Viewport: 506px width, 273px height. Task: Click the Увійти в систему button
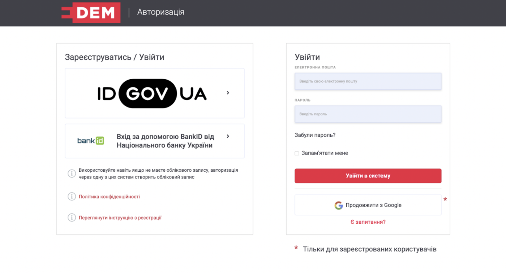point(368,176)
